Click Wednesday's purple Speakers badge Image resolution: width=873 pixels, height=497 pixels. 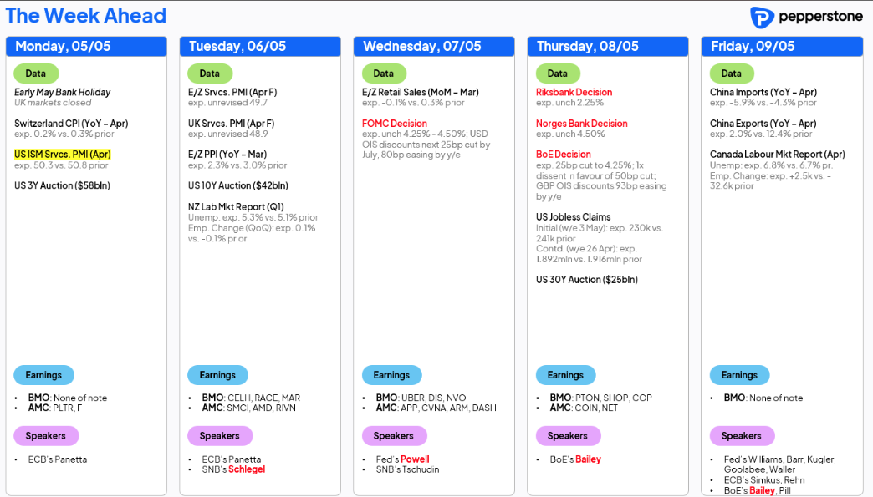coord(394,436)
